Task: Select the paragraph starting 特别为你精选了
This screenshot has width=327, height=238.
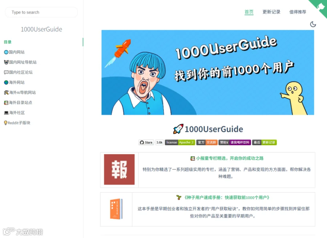Action: (x=227, y=173)
